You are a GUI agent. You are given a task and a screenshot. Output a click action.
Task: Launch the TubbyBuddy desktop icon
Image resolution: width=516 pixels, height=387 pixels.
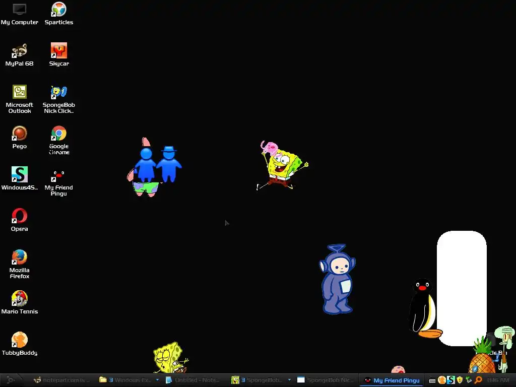pyautogui.click(x=20, y=344)
